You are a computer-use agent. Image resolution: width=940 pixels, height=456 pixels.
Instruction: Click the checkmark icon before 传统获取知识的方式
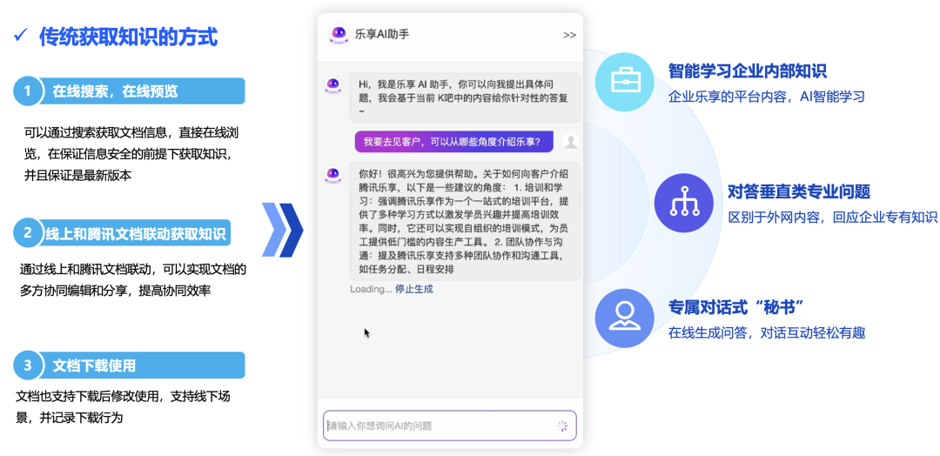20,36
